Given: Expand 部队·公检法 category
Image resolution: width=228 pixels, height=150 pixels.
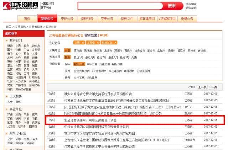Looking at the screenshot, I should tap(6, 134).
